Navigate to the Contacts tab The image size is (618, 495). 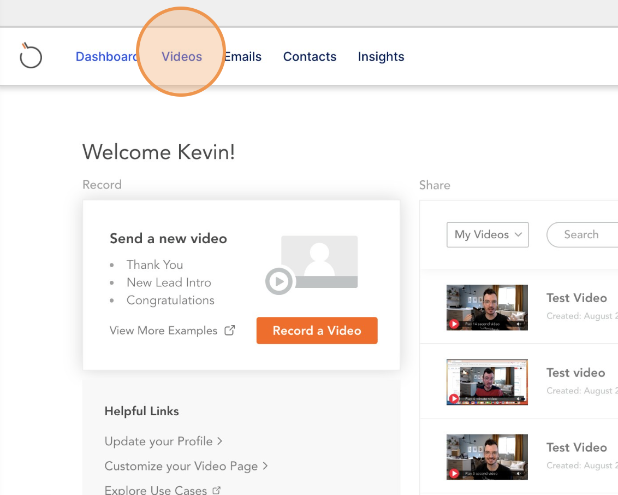pos(310,57)
